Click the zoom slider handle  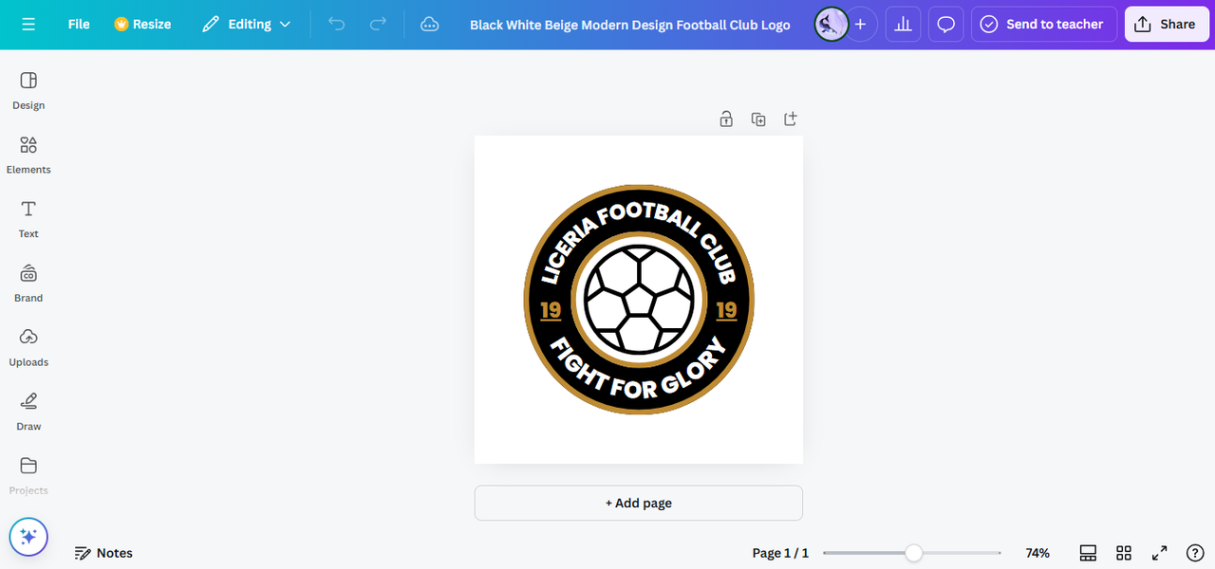pos(913,553)
